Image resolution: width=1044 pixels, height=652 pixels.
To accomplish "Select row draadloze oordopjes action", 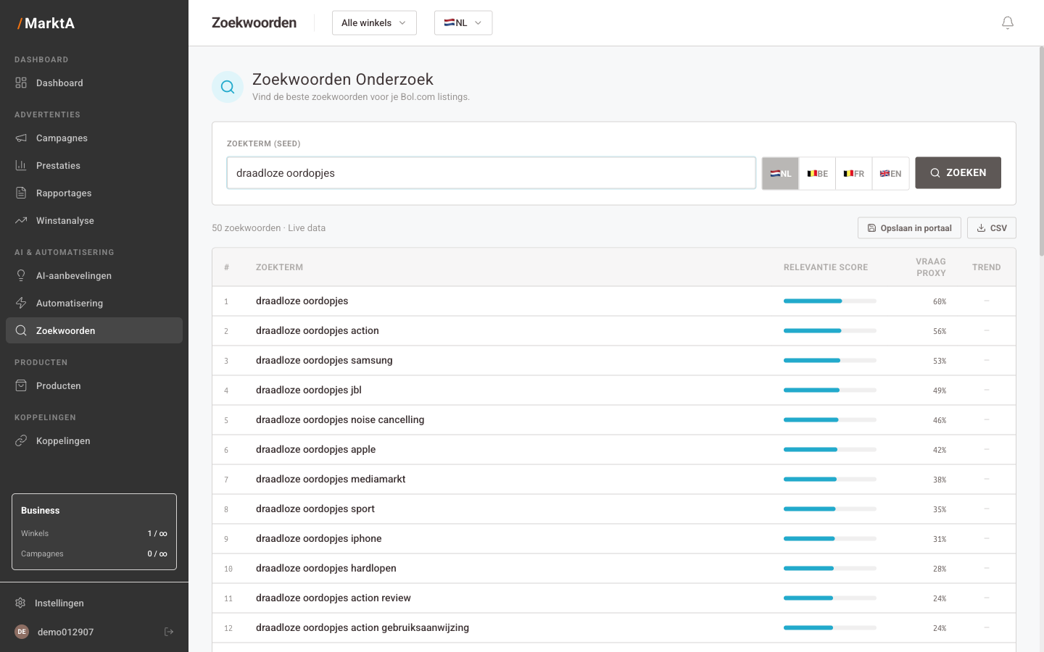I will point(614,331).
